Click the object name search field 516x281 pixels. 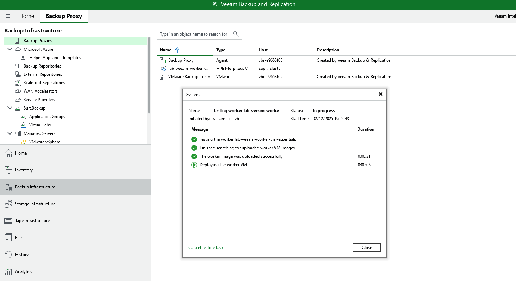pos(194,34)
